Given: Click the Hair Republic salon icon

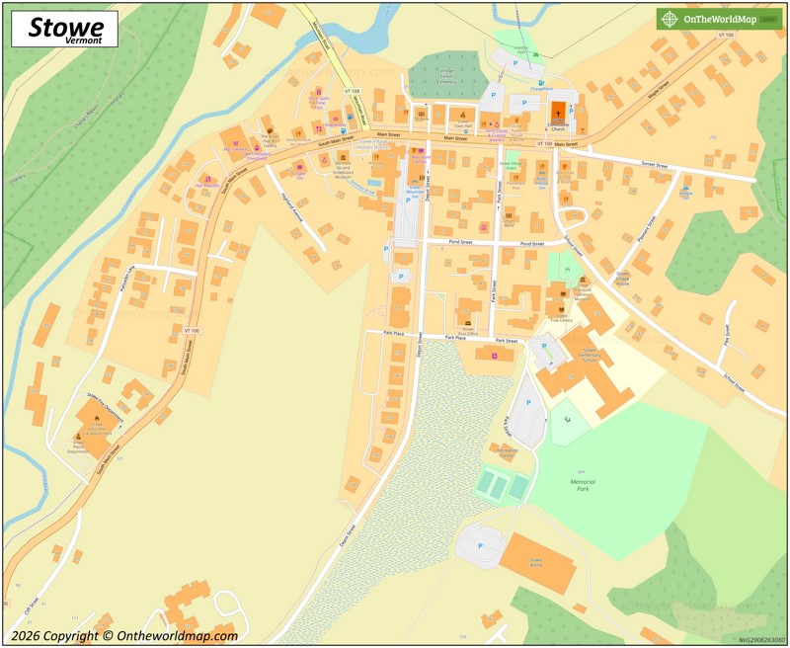Looking at the screenshot, I should (x=207, y=180).
